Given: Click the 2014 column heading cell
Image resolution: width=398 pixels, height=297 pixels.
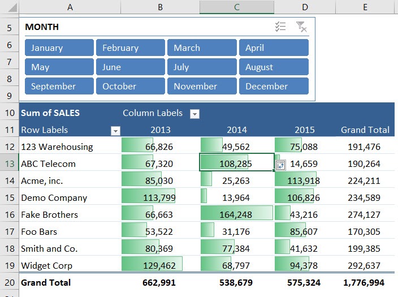Looking at the screenshot, I should point(237,130).
